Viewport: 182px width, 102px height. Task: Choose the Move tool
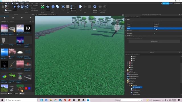coord(19,7)
